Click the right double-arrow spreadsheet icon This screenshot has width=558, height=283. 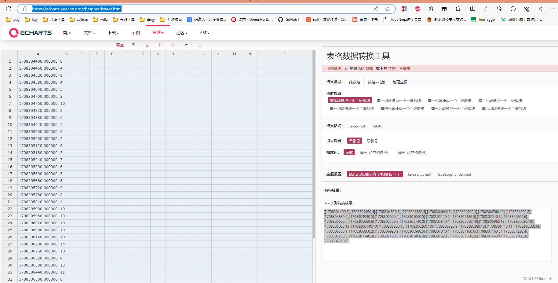tap(200, 45)
